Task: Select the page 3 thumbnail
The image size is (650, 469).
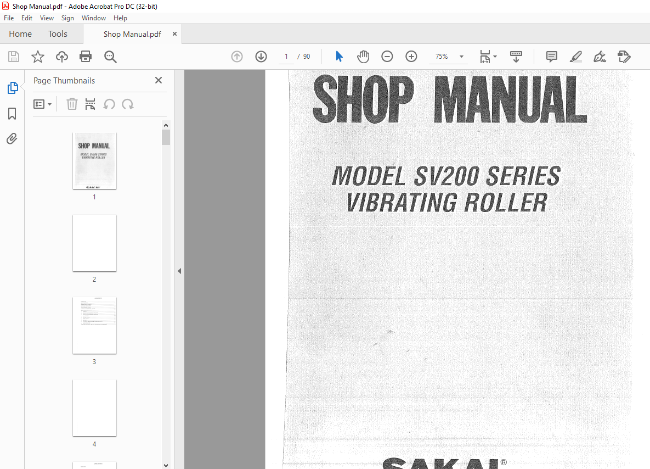Action: pyautogui.click(x=94, y=326)
